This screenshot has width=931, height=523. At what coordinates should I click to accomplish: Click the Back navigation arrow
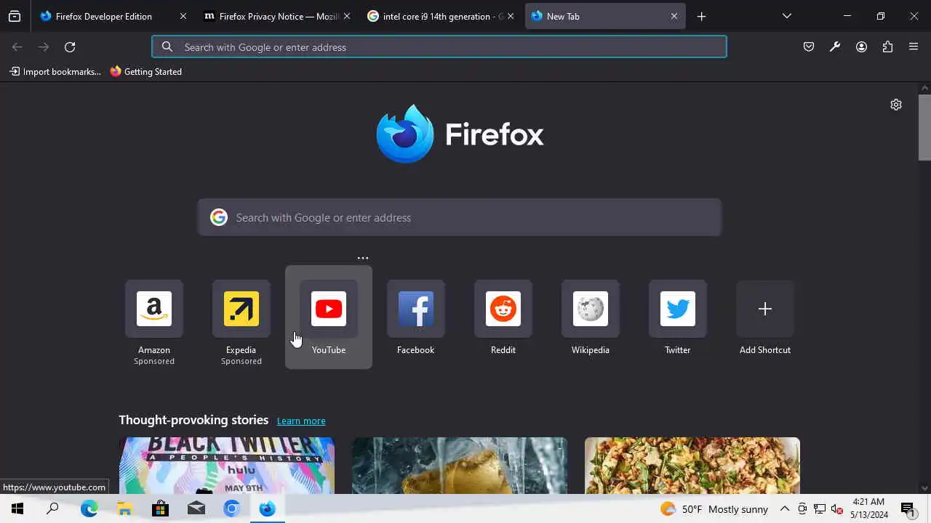17,47
